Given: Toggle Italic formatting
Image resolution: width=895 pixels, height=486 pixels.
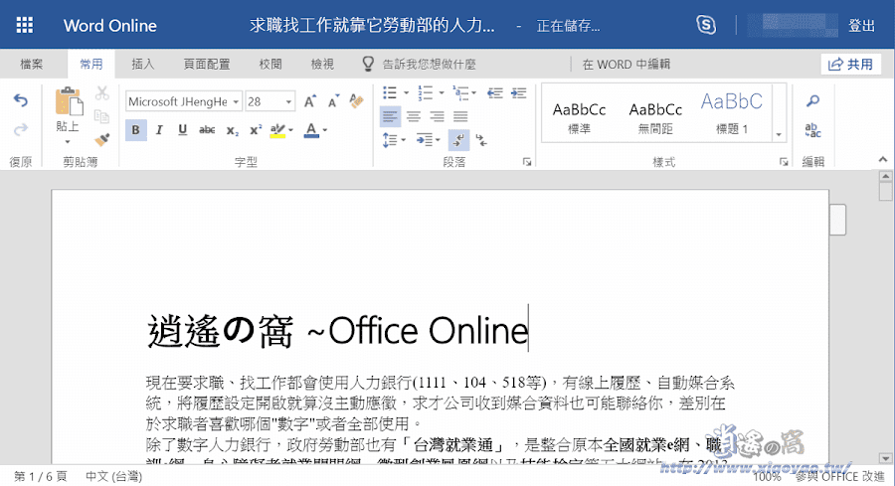Looking at the screenshot, I should click(x=159, y=130).
